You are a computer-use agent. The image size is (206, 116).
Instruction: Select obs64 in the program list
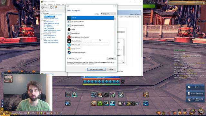click(90, 29)
